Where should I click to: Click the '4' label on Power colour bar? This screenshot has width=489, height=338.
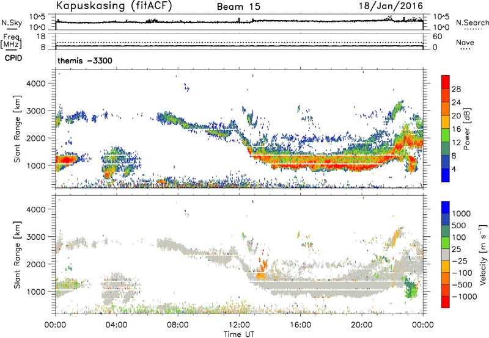click(x=454, y=170)
